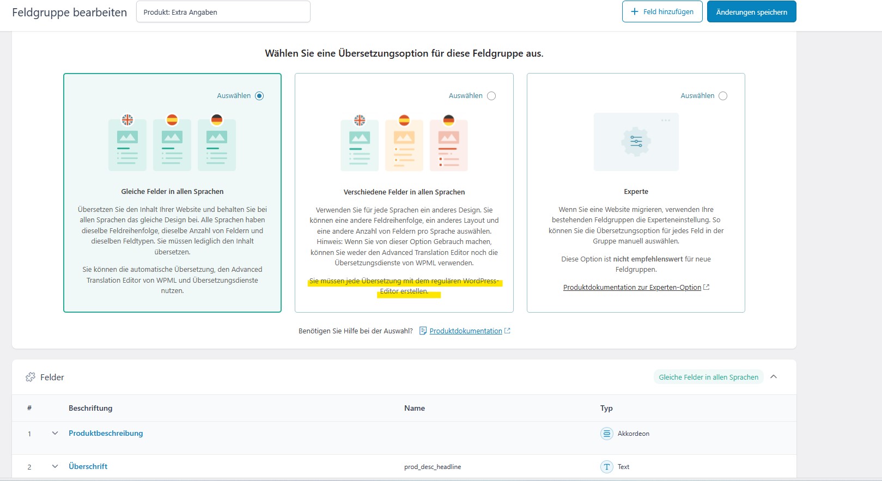The height and width of the screenshot is (481, 882).
Task: Click German flag card in 'Verschiedene Felder' illustration
Action: click(x=449, y=143)
